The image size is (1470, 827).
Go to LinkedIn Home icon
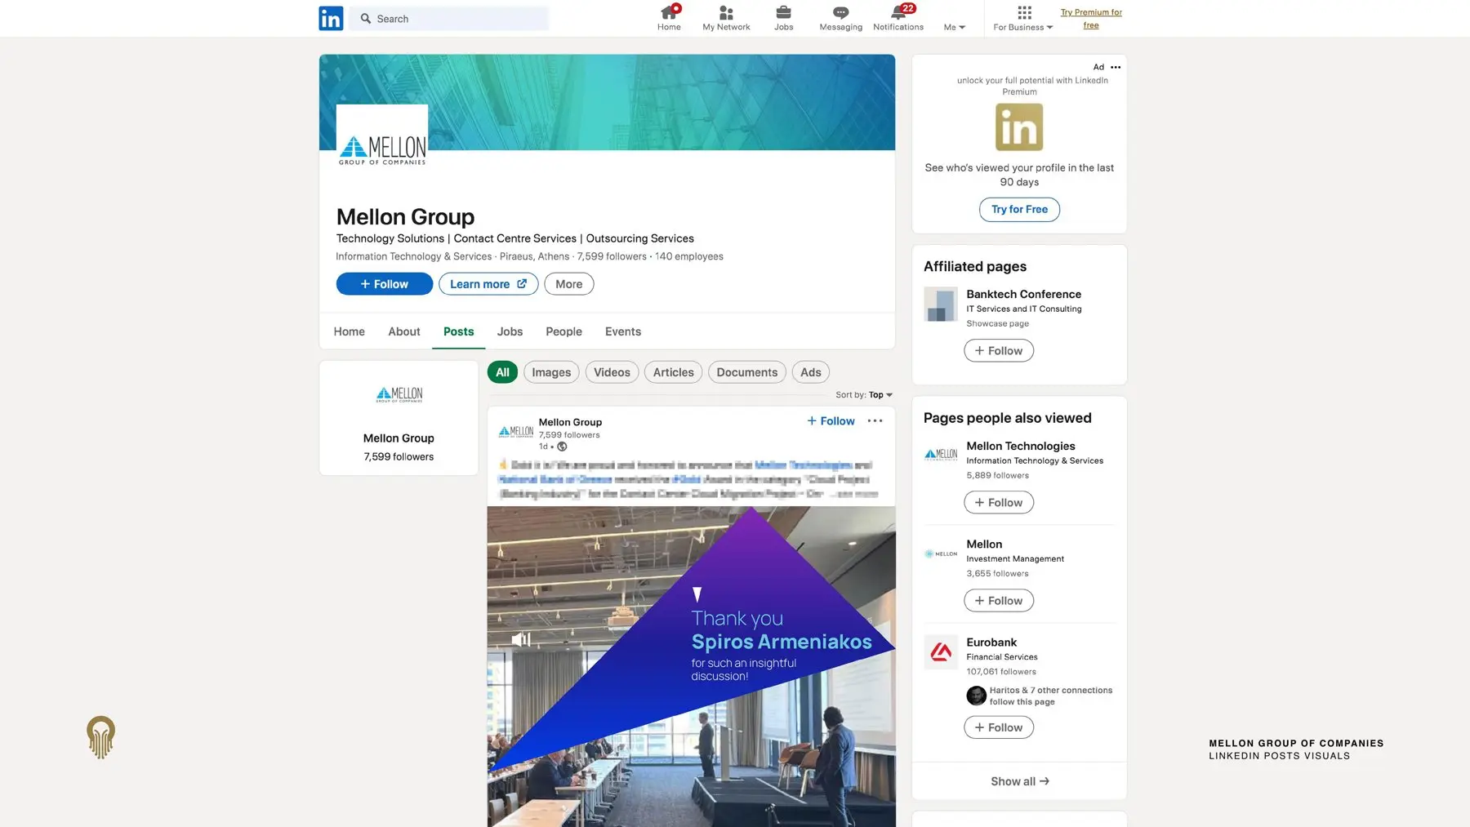[x=669, y=12]
